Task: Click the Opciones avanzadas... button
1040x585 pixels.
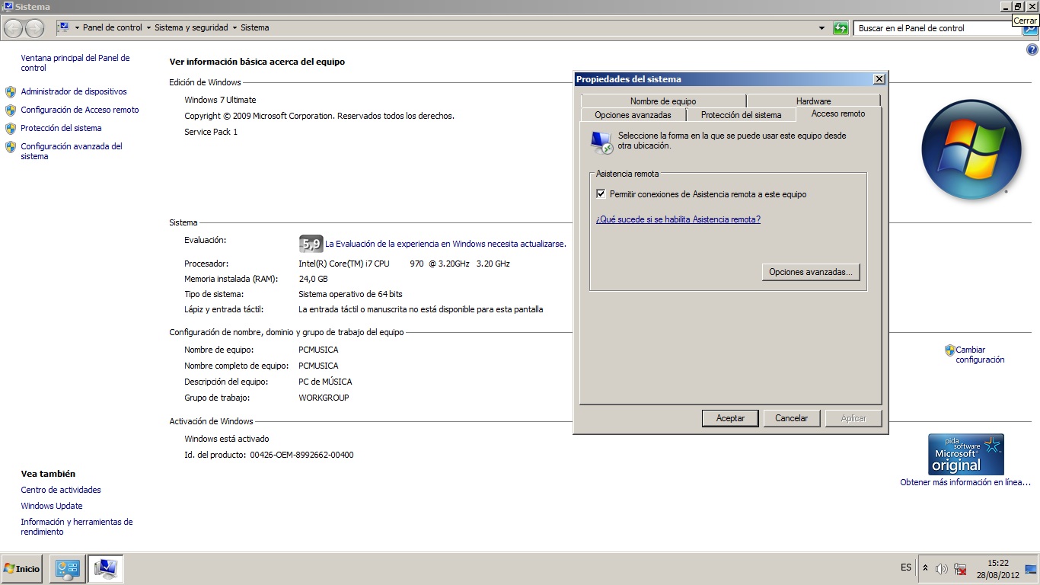Action: pos(811,272)
